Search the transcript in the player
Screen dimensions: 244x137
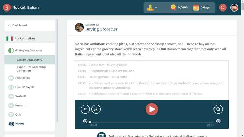click(218, 109)
